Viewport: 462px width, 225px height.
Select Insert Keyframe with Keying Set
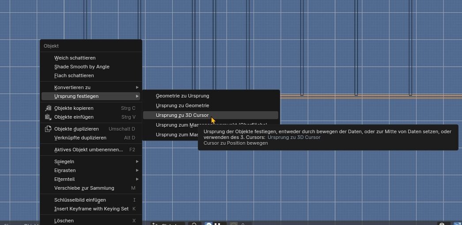(x=91, y=209)
